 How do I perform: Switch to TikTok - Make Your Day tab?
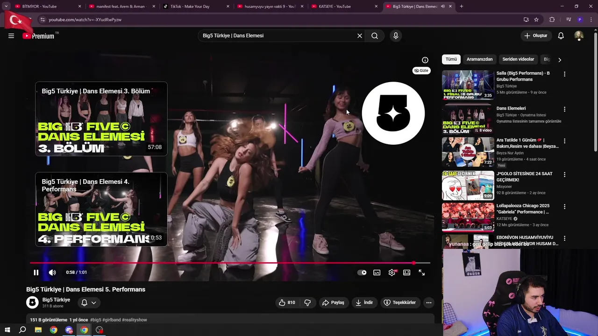196,7
